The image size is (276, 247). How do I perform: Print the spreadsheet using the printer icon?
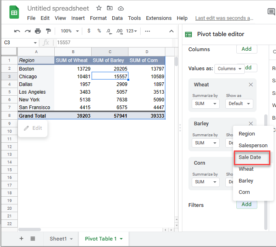[38, 31]
